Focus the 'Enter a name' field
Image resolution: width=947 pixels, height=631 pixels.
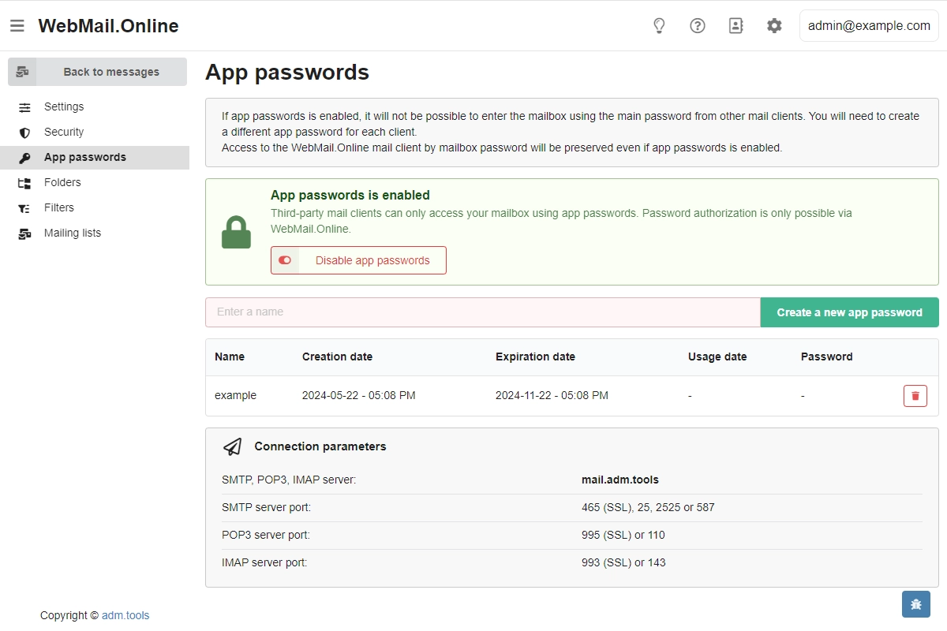(482, 312)
